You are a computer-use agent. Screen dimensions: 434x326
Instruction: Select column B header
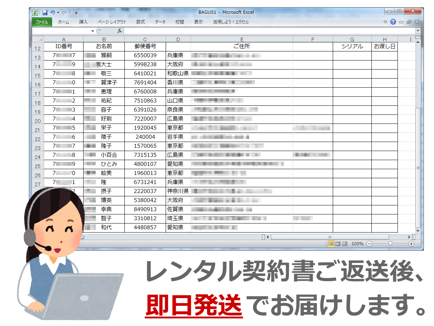104,39
